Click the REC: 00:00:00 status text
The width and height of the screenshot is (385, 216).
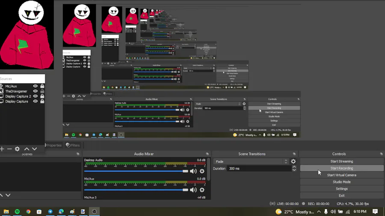coord(318,204)
